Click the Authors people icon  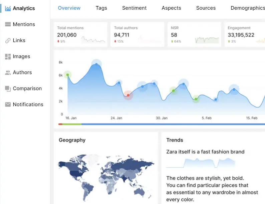[x=8, y=72]
